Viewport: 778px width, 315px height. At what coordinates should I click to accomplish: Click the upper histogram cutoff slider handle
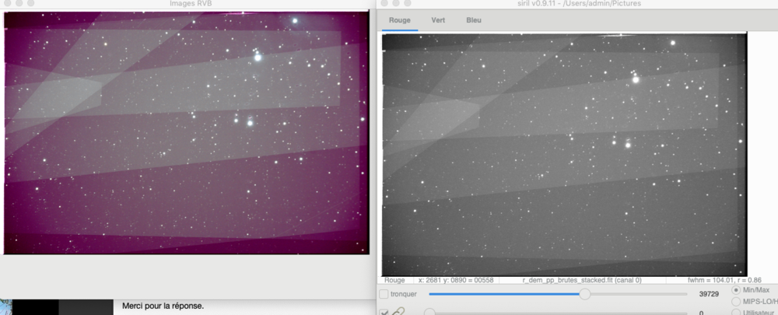[x=585, y=294]
